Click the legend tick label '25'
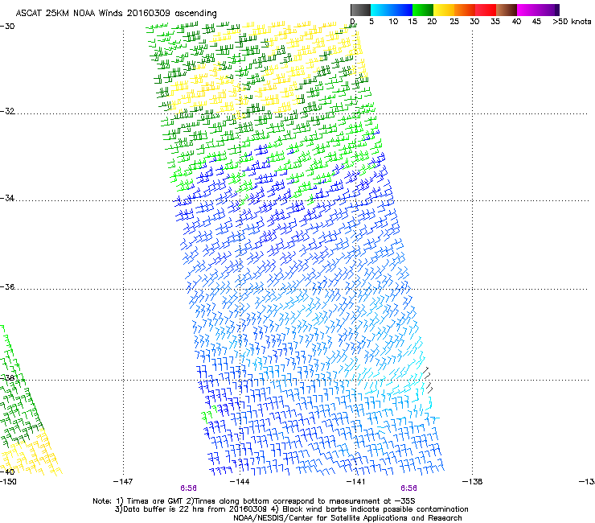595x523 pixels. click(454, 22)
